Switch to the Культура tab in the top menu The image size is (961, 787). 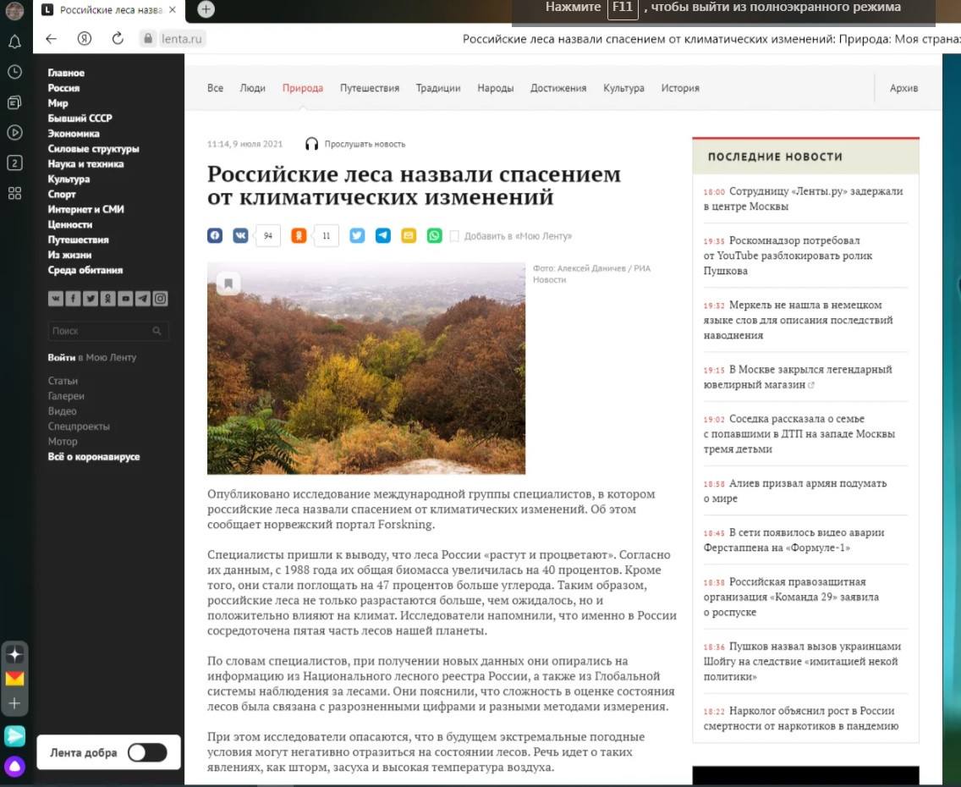click(x=623, y=88)
